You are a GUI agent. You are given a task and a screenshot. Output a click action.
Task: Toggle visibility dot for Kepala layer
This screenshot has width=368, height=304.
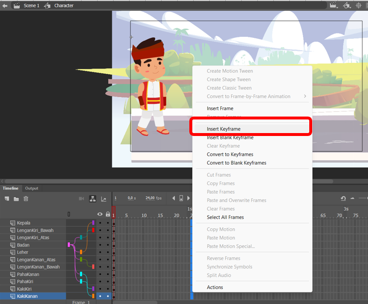(100, 223)
